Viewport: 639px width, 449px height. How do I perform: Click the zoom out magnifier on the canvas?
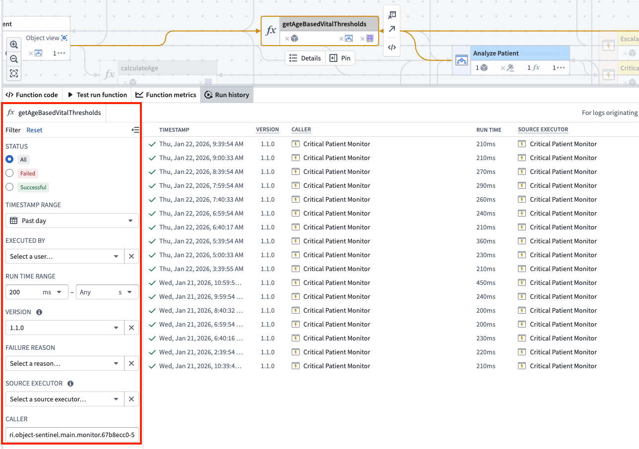click(x=13, y=59)
